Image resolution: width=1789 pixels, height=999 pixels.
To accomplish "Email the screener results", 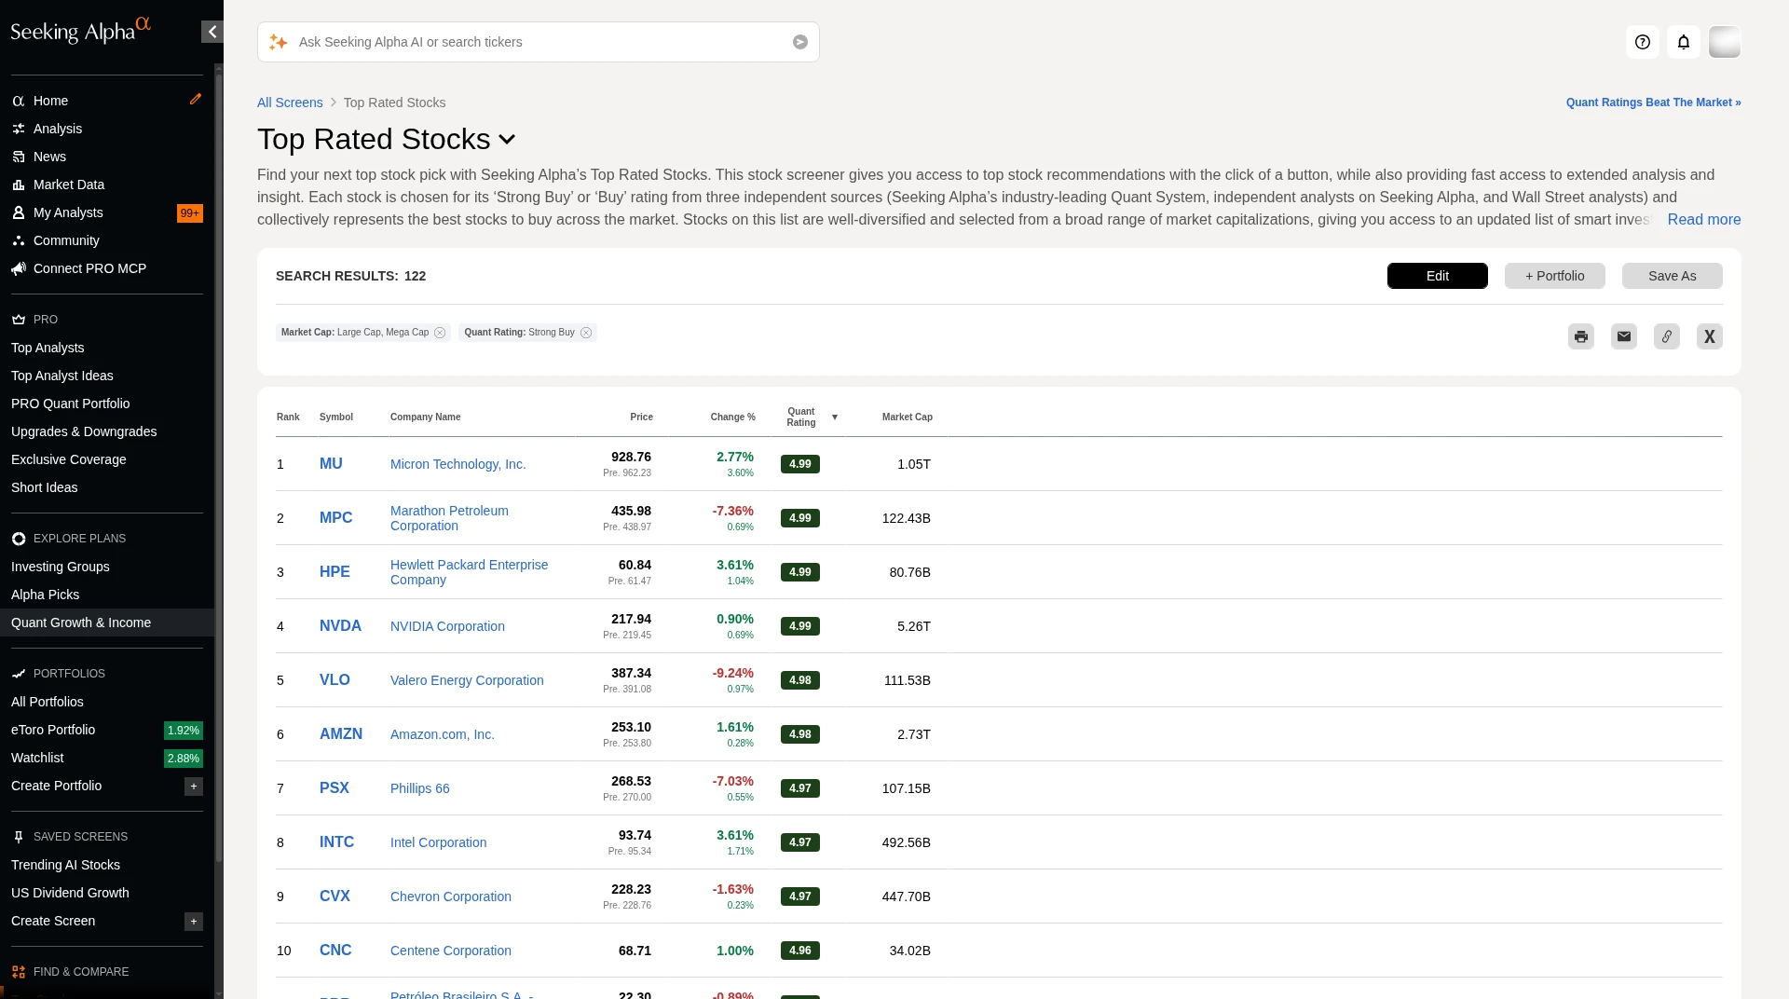I will (x=1624, y=336).
